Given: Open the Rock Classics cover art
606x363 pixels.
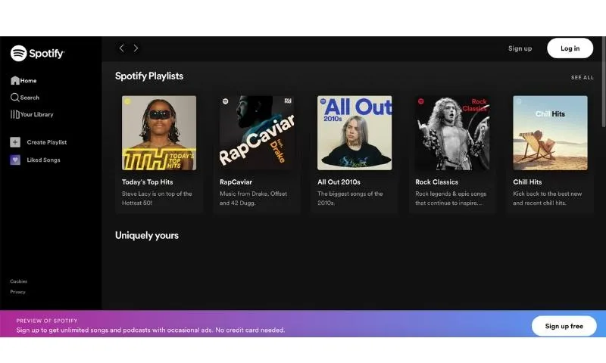Looking at the screenshot, I should tap(452, 133).
